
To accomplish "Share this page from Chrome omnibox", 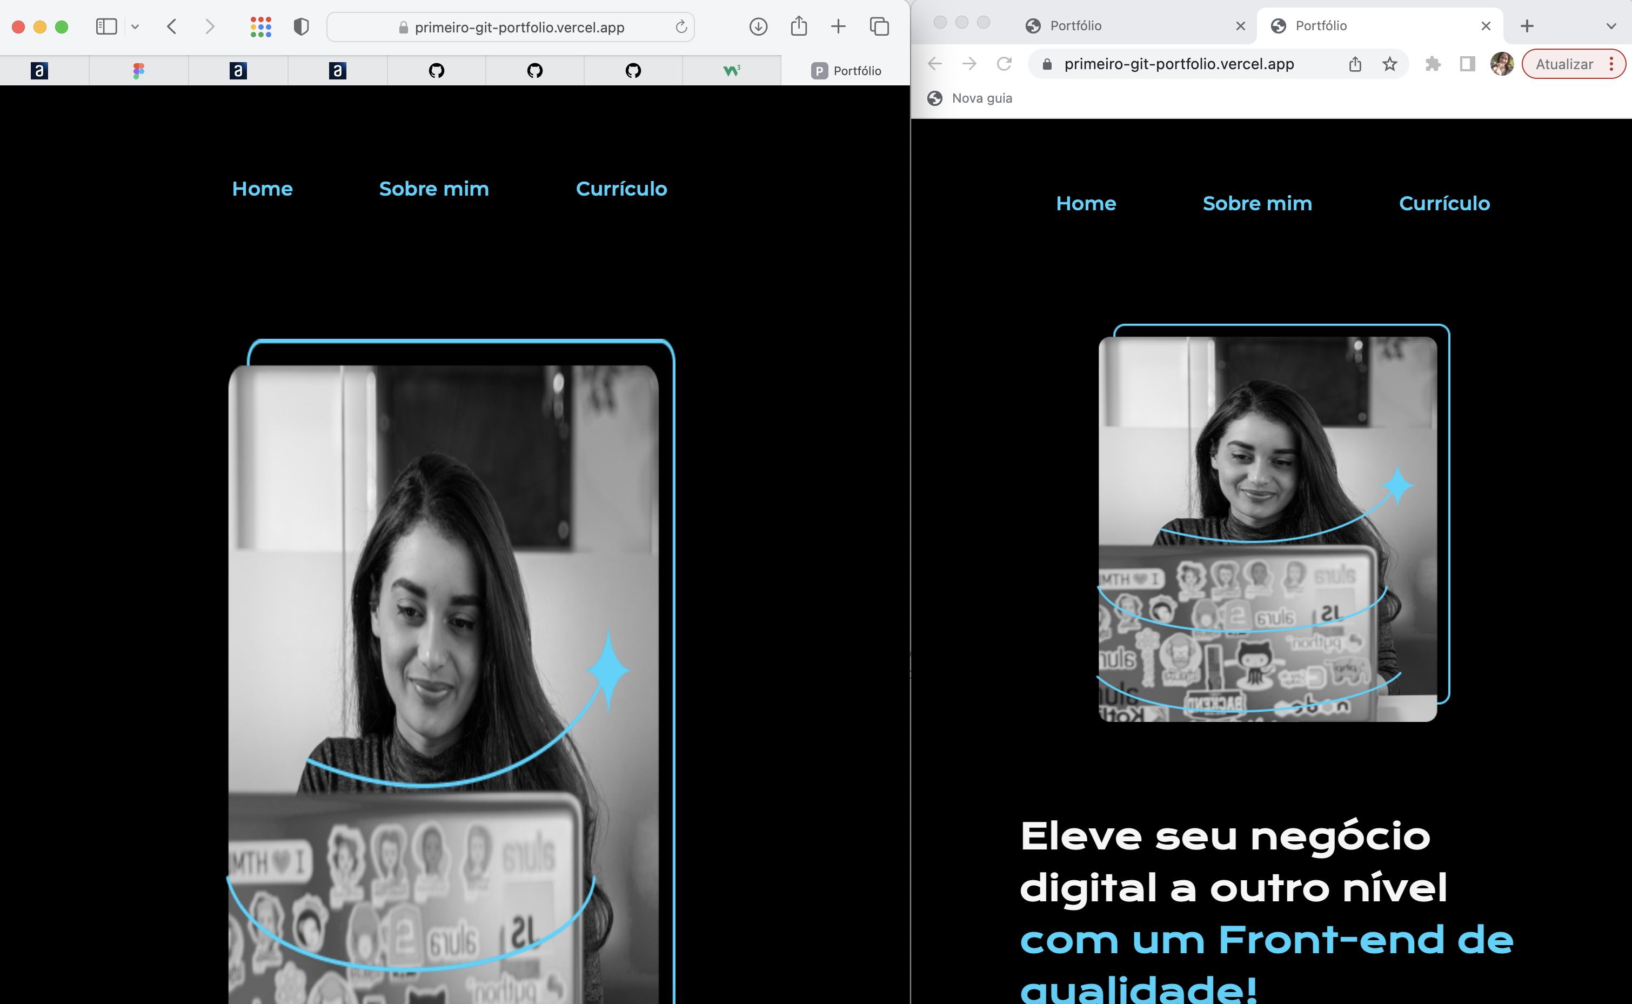I will point(1355,64).
